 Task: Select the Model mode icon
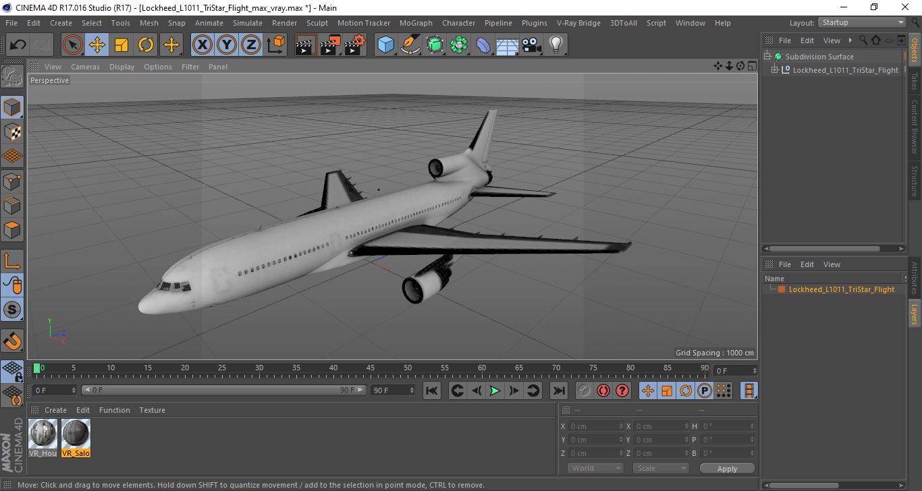coord(12,107)
